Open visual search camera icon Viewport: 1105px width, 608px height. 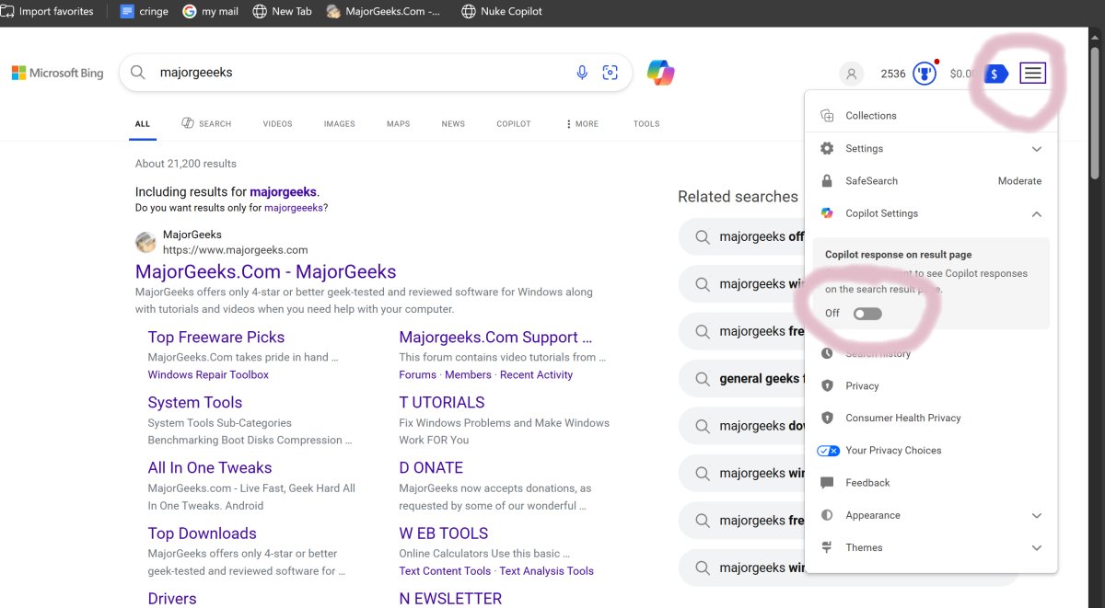[x=610, y=73]
